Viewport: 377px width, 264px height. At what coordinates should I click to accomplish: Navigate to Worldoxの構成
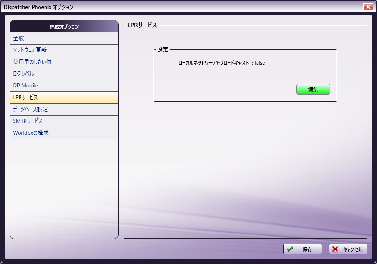(31, 133)
